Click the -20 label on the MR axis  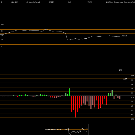[132, 102]
